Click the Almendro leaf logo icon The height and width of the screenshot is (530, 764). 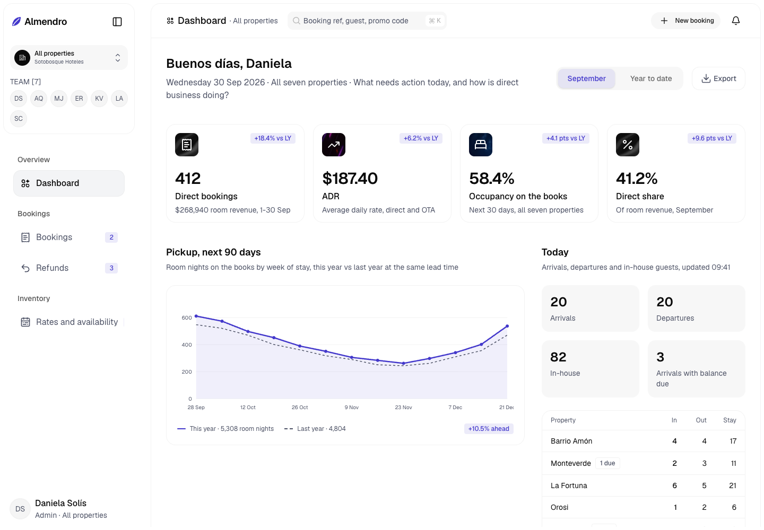tap(16, 22)
